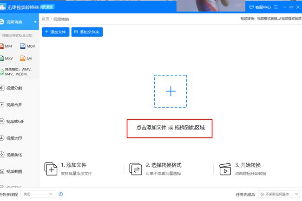Click the GIF icon beside 视频转GIF
The image size is (302, 201).
[1, 121]
